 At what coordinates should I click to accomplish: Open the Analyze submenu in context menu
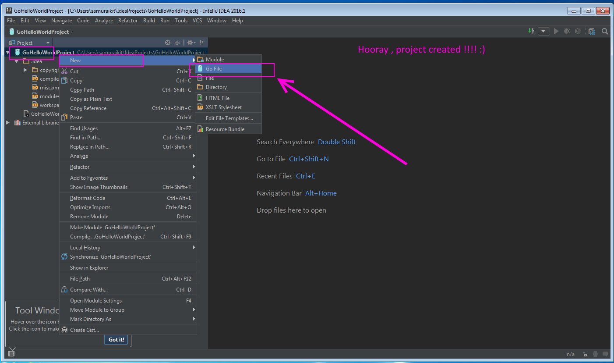pyautogui.click(x=128, y=156)
